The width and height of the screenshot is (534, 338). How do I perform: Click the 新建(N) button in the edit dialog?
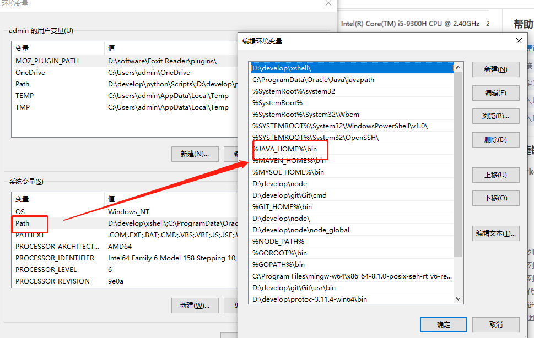point(495,69)
